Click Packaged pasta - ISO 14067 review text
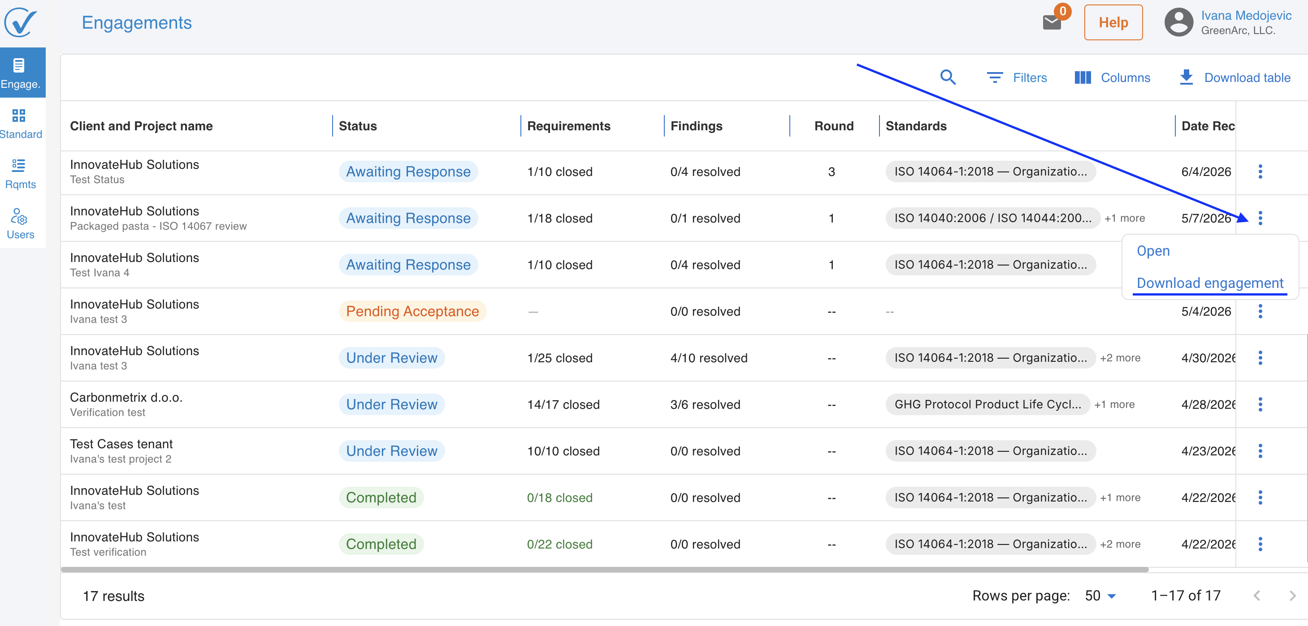This screenshot has height=626, width=1308. (x=158, y=226)
